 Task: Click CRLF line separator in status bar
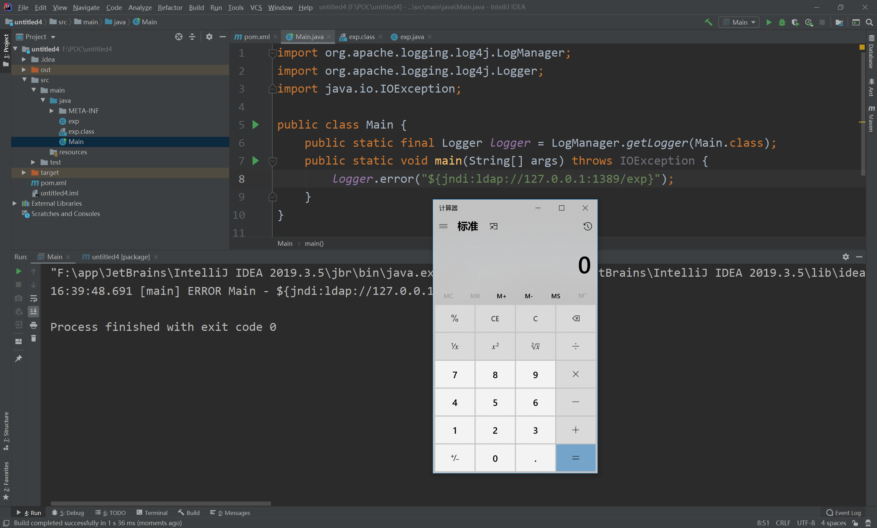click(783, 523)
